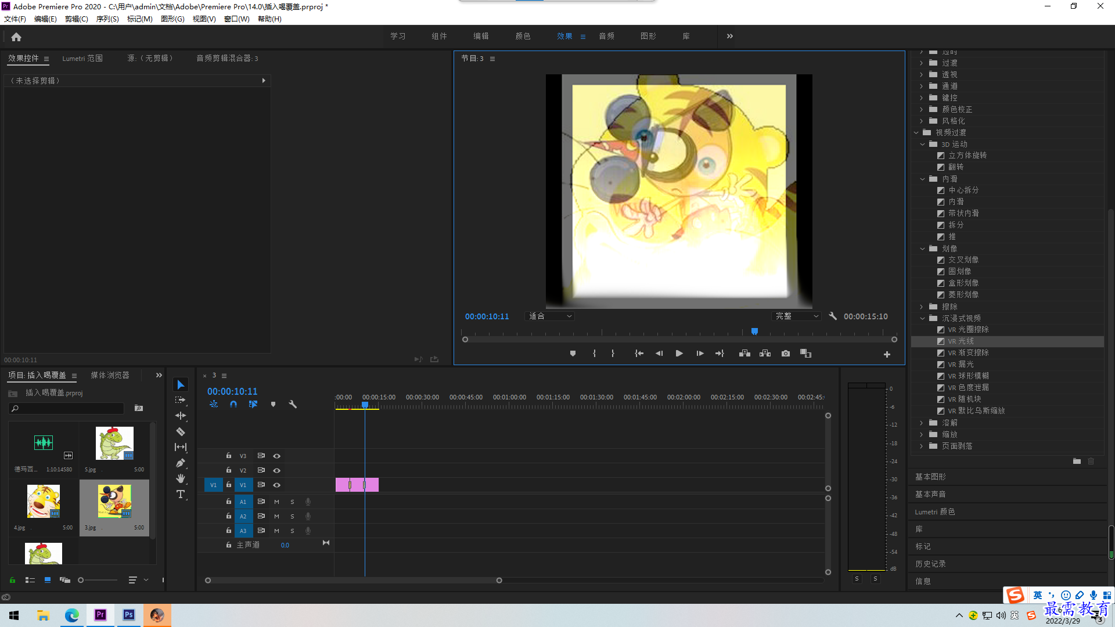Toggle linked selection in timeline
Image resolution: width=1115 pixels, height=627 pixels.
(x=253, y=404)
